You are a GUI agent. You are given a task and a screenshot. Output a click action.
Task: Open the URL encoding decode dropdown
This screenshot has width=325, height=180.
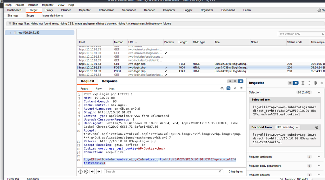click(287, 127)
